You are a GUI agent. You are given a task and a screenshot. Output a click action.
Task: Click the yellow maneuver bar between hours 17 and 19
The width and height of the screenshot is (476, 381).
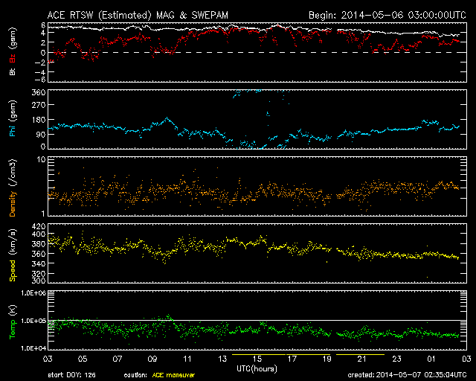(308, 354)
